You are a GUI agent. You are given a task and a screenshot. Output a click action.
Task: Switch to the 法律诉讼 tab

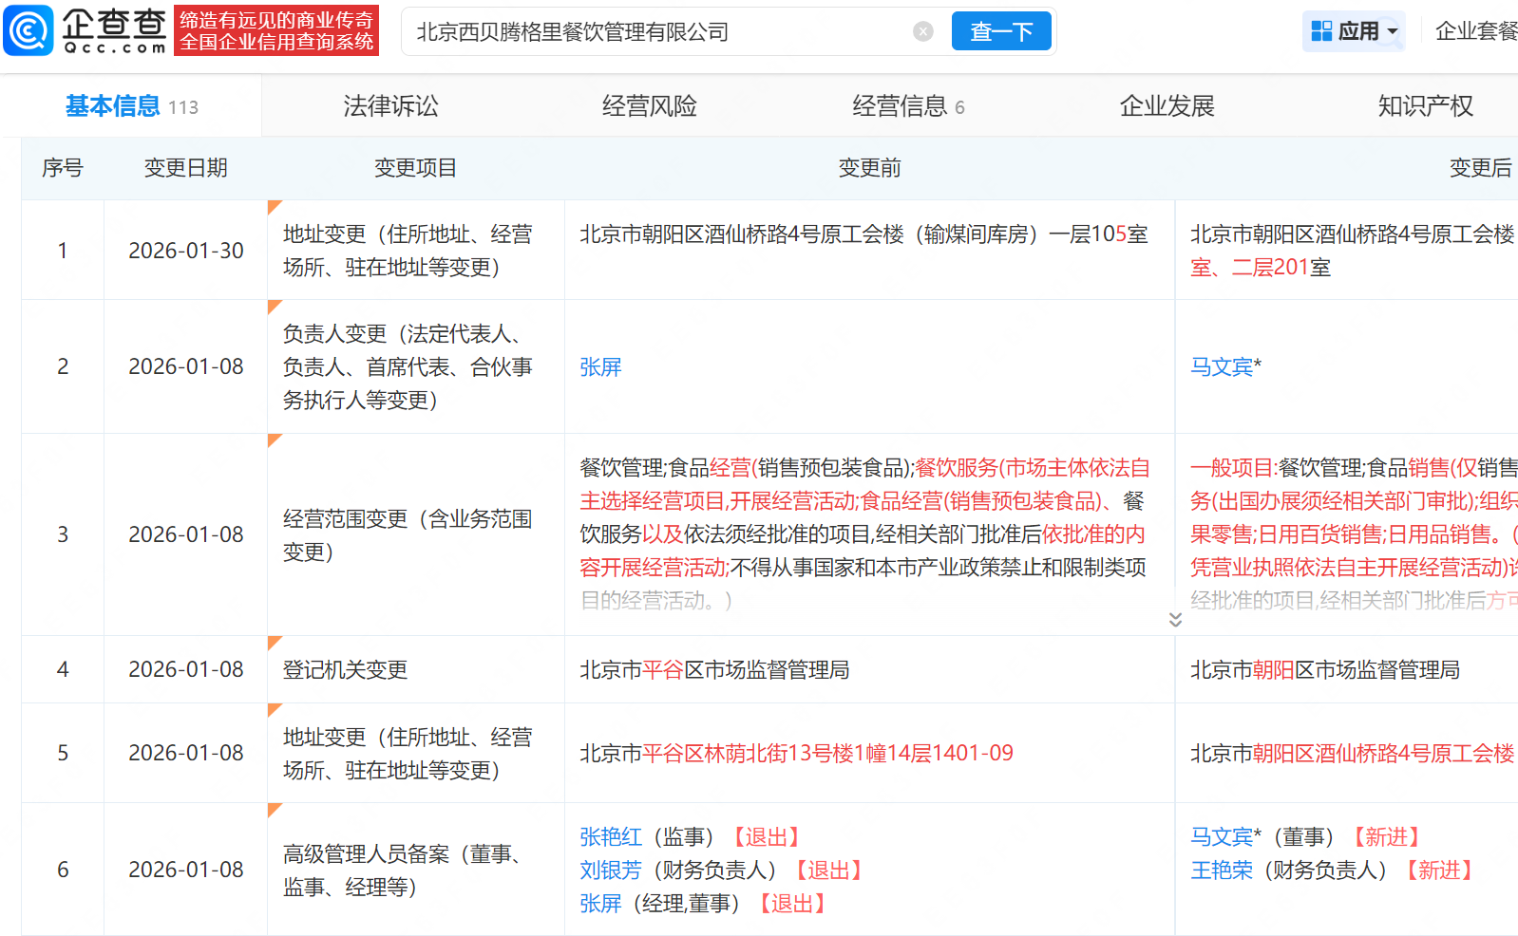coord(390,106)
